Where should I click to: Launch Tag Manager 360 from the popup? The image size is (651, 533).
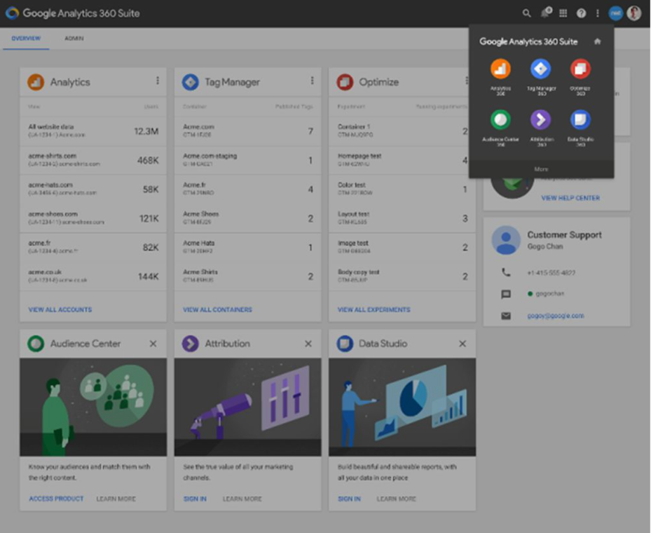pyautogui.click(x=541, y=77)
